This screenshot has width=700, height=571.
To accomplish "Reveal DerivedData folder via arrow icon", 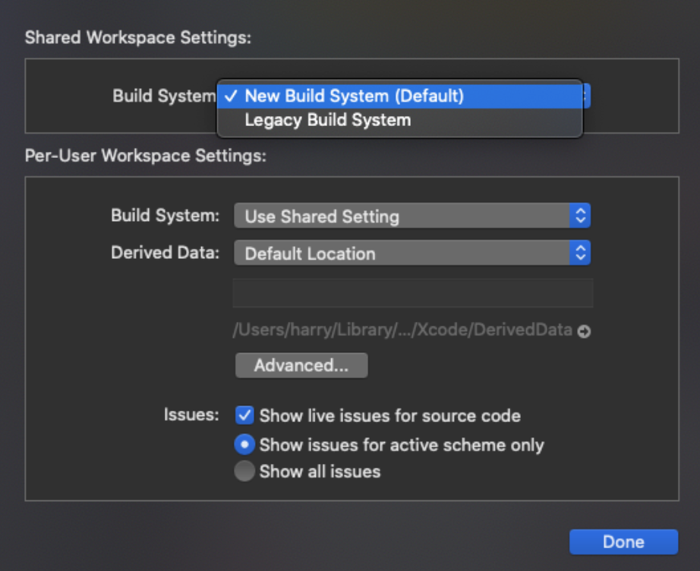I will (x=584, y=331).
